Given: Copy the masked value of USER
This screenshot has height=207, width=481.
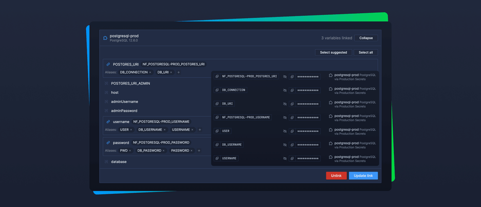Looking at the screenshot, I should pyautogui.click(x=292, y=131).
